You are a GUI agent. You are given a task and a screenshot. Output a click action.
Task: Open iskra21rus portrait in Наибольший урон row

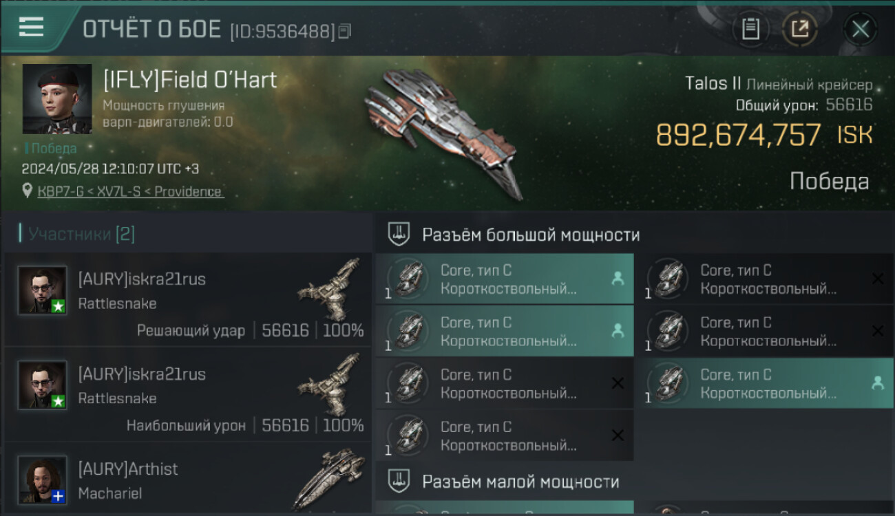(x=42, y=385)
